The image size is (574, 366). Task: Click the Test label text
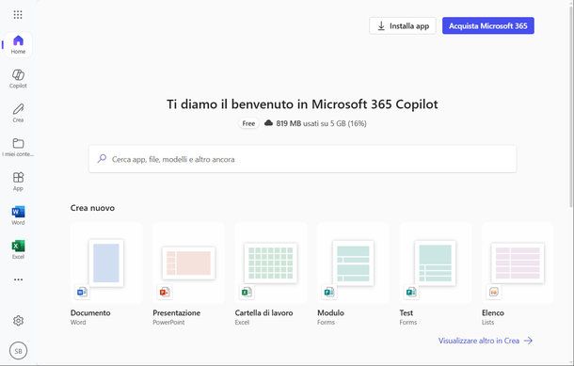[x=407, y=313]
